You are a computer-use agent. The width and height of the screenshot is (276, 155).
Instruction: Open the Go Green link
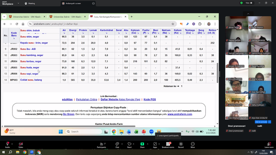[x=69, y=114]
